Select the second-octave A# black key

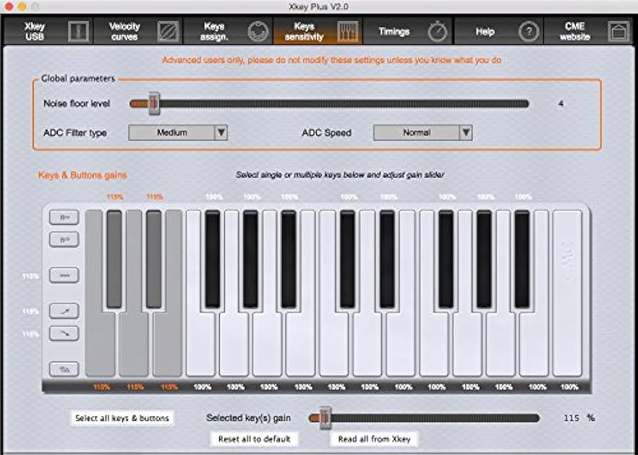[522, 259]
